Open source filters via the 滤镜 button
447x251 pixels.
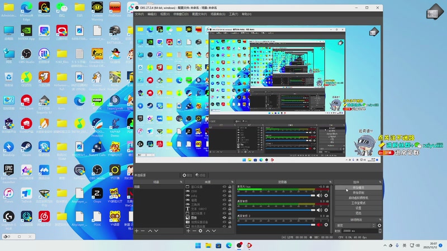tap(201, 175)
